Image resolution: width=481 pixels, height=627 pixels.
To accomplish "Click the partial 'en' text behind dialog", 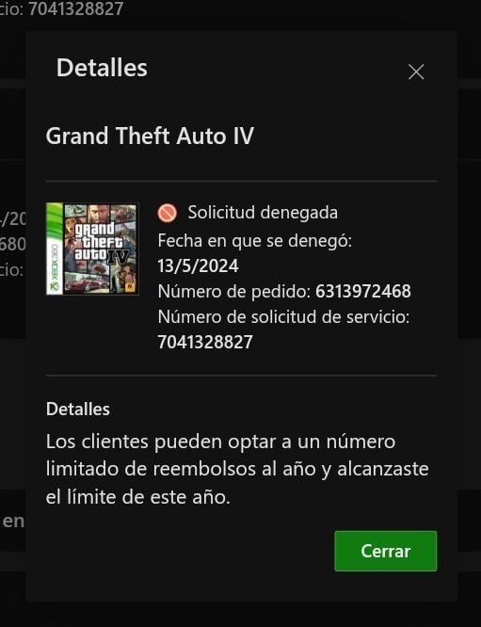I will coord(13,522).
